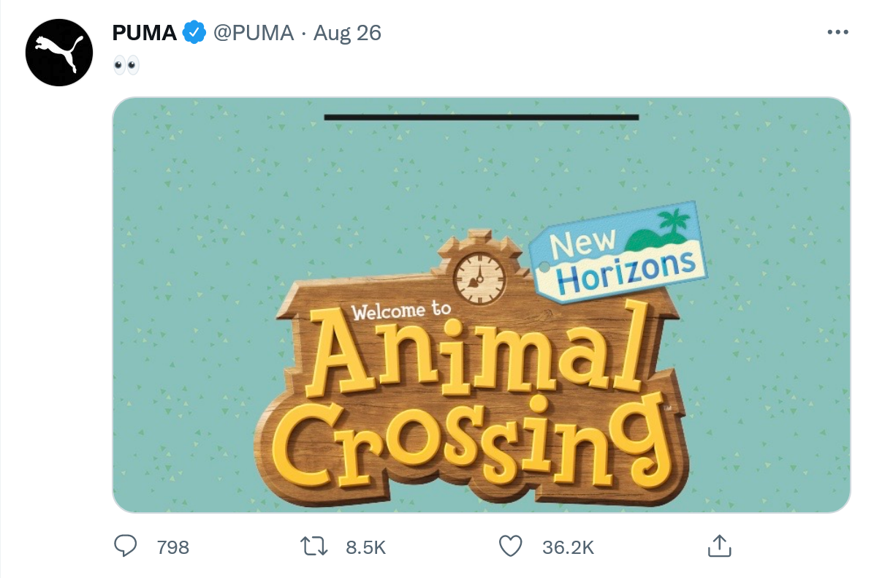Click the "Welcome to" text on sign
The width and height of the screenshot is (874, 578).
[401, 311]
